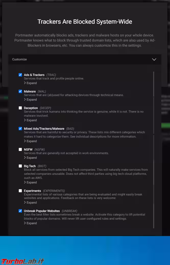The width and height of the screenshot is (170, 265).
Task: Expand the Big Tech category
Action: [30, 182]
